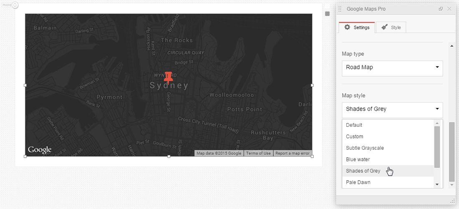
Task: Click the map's right middle resize handle
Action: click(x=312, y=85)
